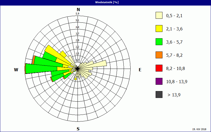Click the legend label '3,6 - 5,7'
This screenshot has height=132, width=211.
(x=174, y=42)
